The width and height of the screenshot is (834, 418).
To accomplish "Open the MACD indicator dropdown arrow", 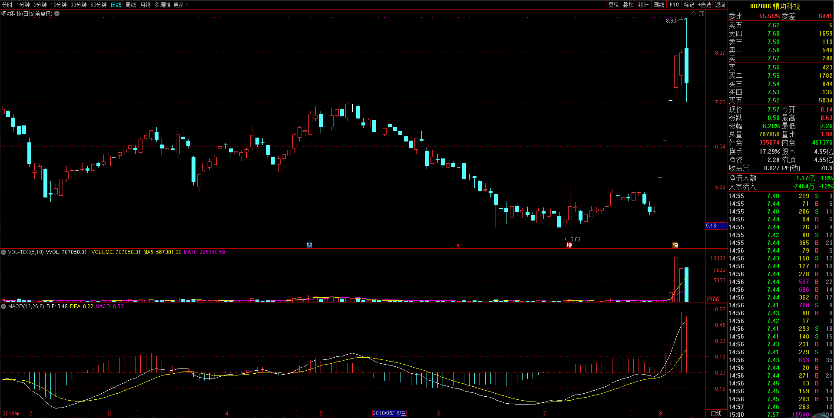I will pyautogui.click(x=3, y=306).
